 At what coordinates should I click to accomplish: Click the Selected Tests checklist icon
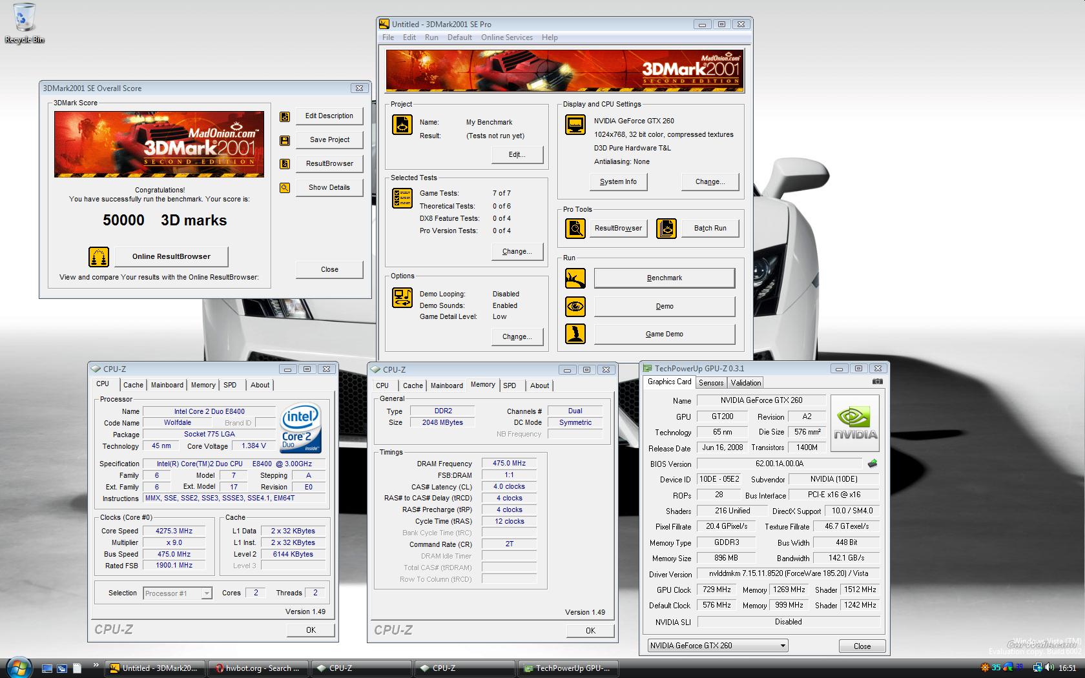pos(402,198)
